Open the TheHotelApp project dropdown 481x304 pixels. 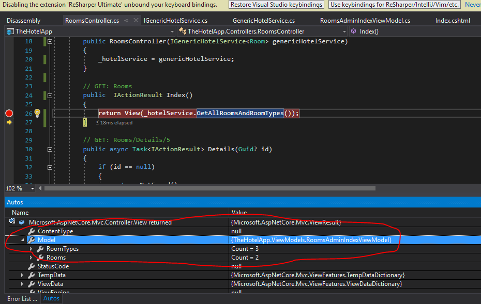pyautogui.click(x=172, y=31)
